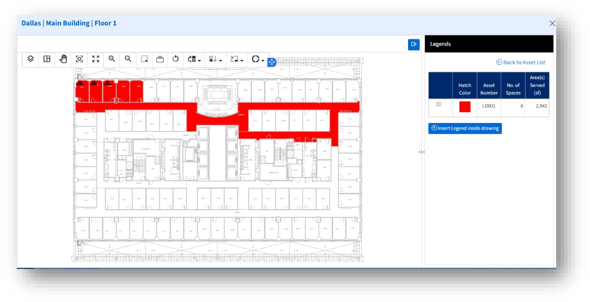Click the fit-to-extents fullscreen arrows icon
The width and height of the screenshot is (590, 302).
point(96,59)
